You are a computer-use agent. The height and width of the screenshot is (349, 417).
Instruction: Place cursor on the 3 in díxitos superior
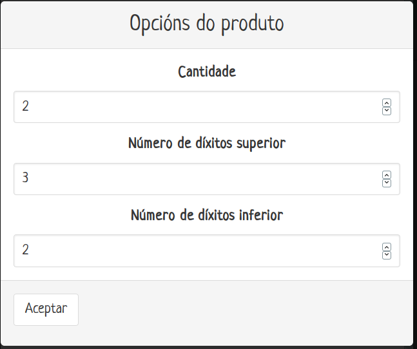click(25, 179)
